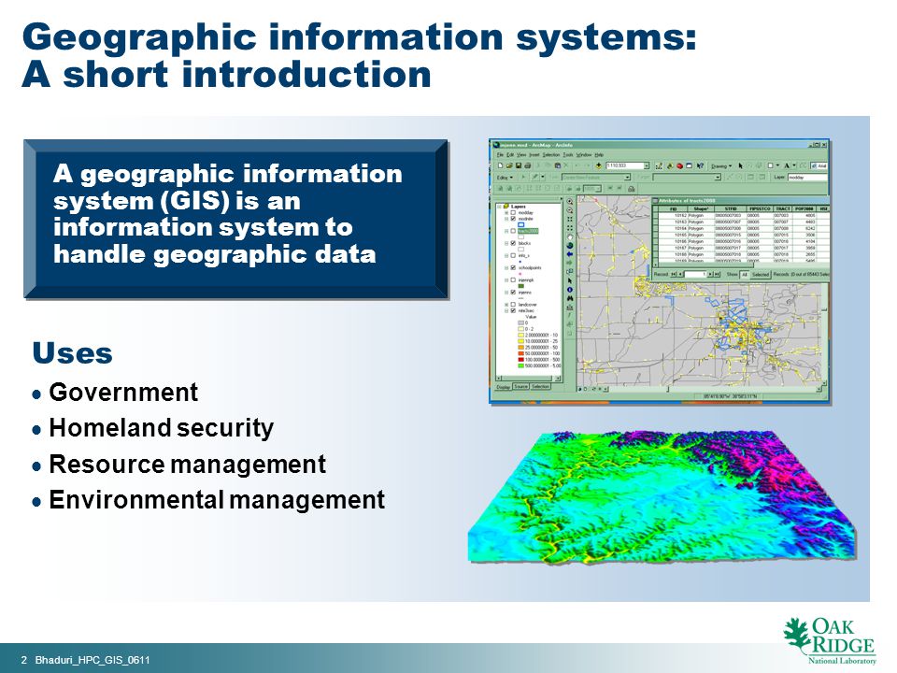The width and height of the screenshot is (897, 673).
Task: Switch to the table of contents Selection tab
Action: tap(541, 386)
